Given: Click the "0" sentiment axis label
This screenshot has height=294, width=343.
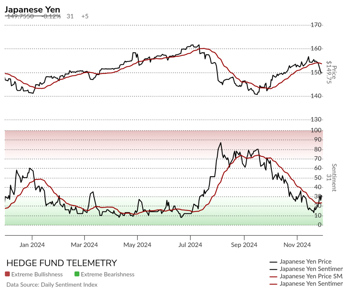Looking at the screenshot, I should point(320,225).
